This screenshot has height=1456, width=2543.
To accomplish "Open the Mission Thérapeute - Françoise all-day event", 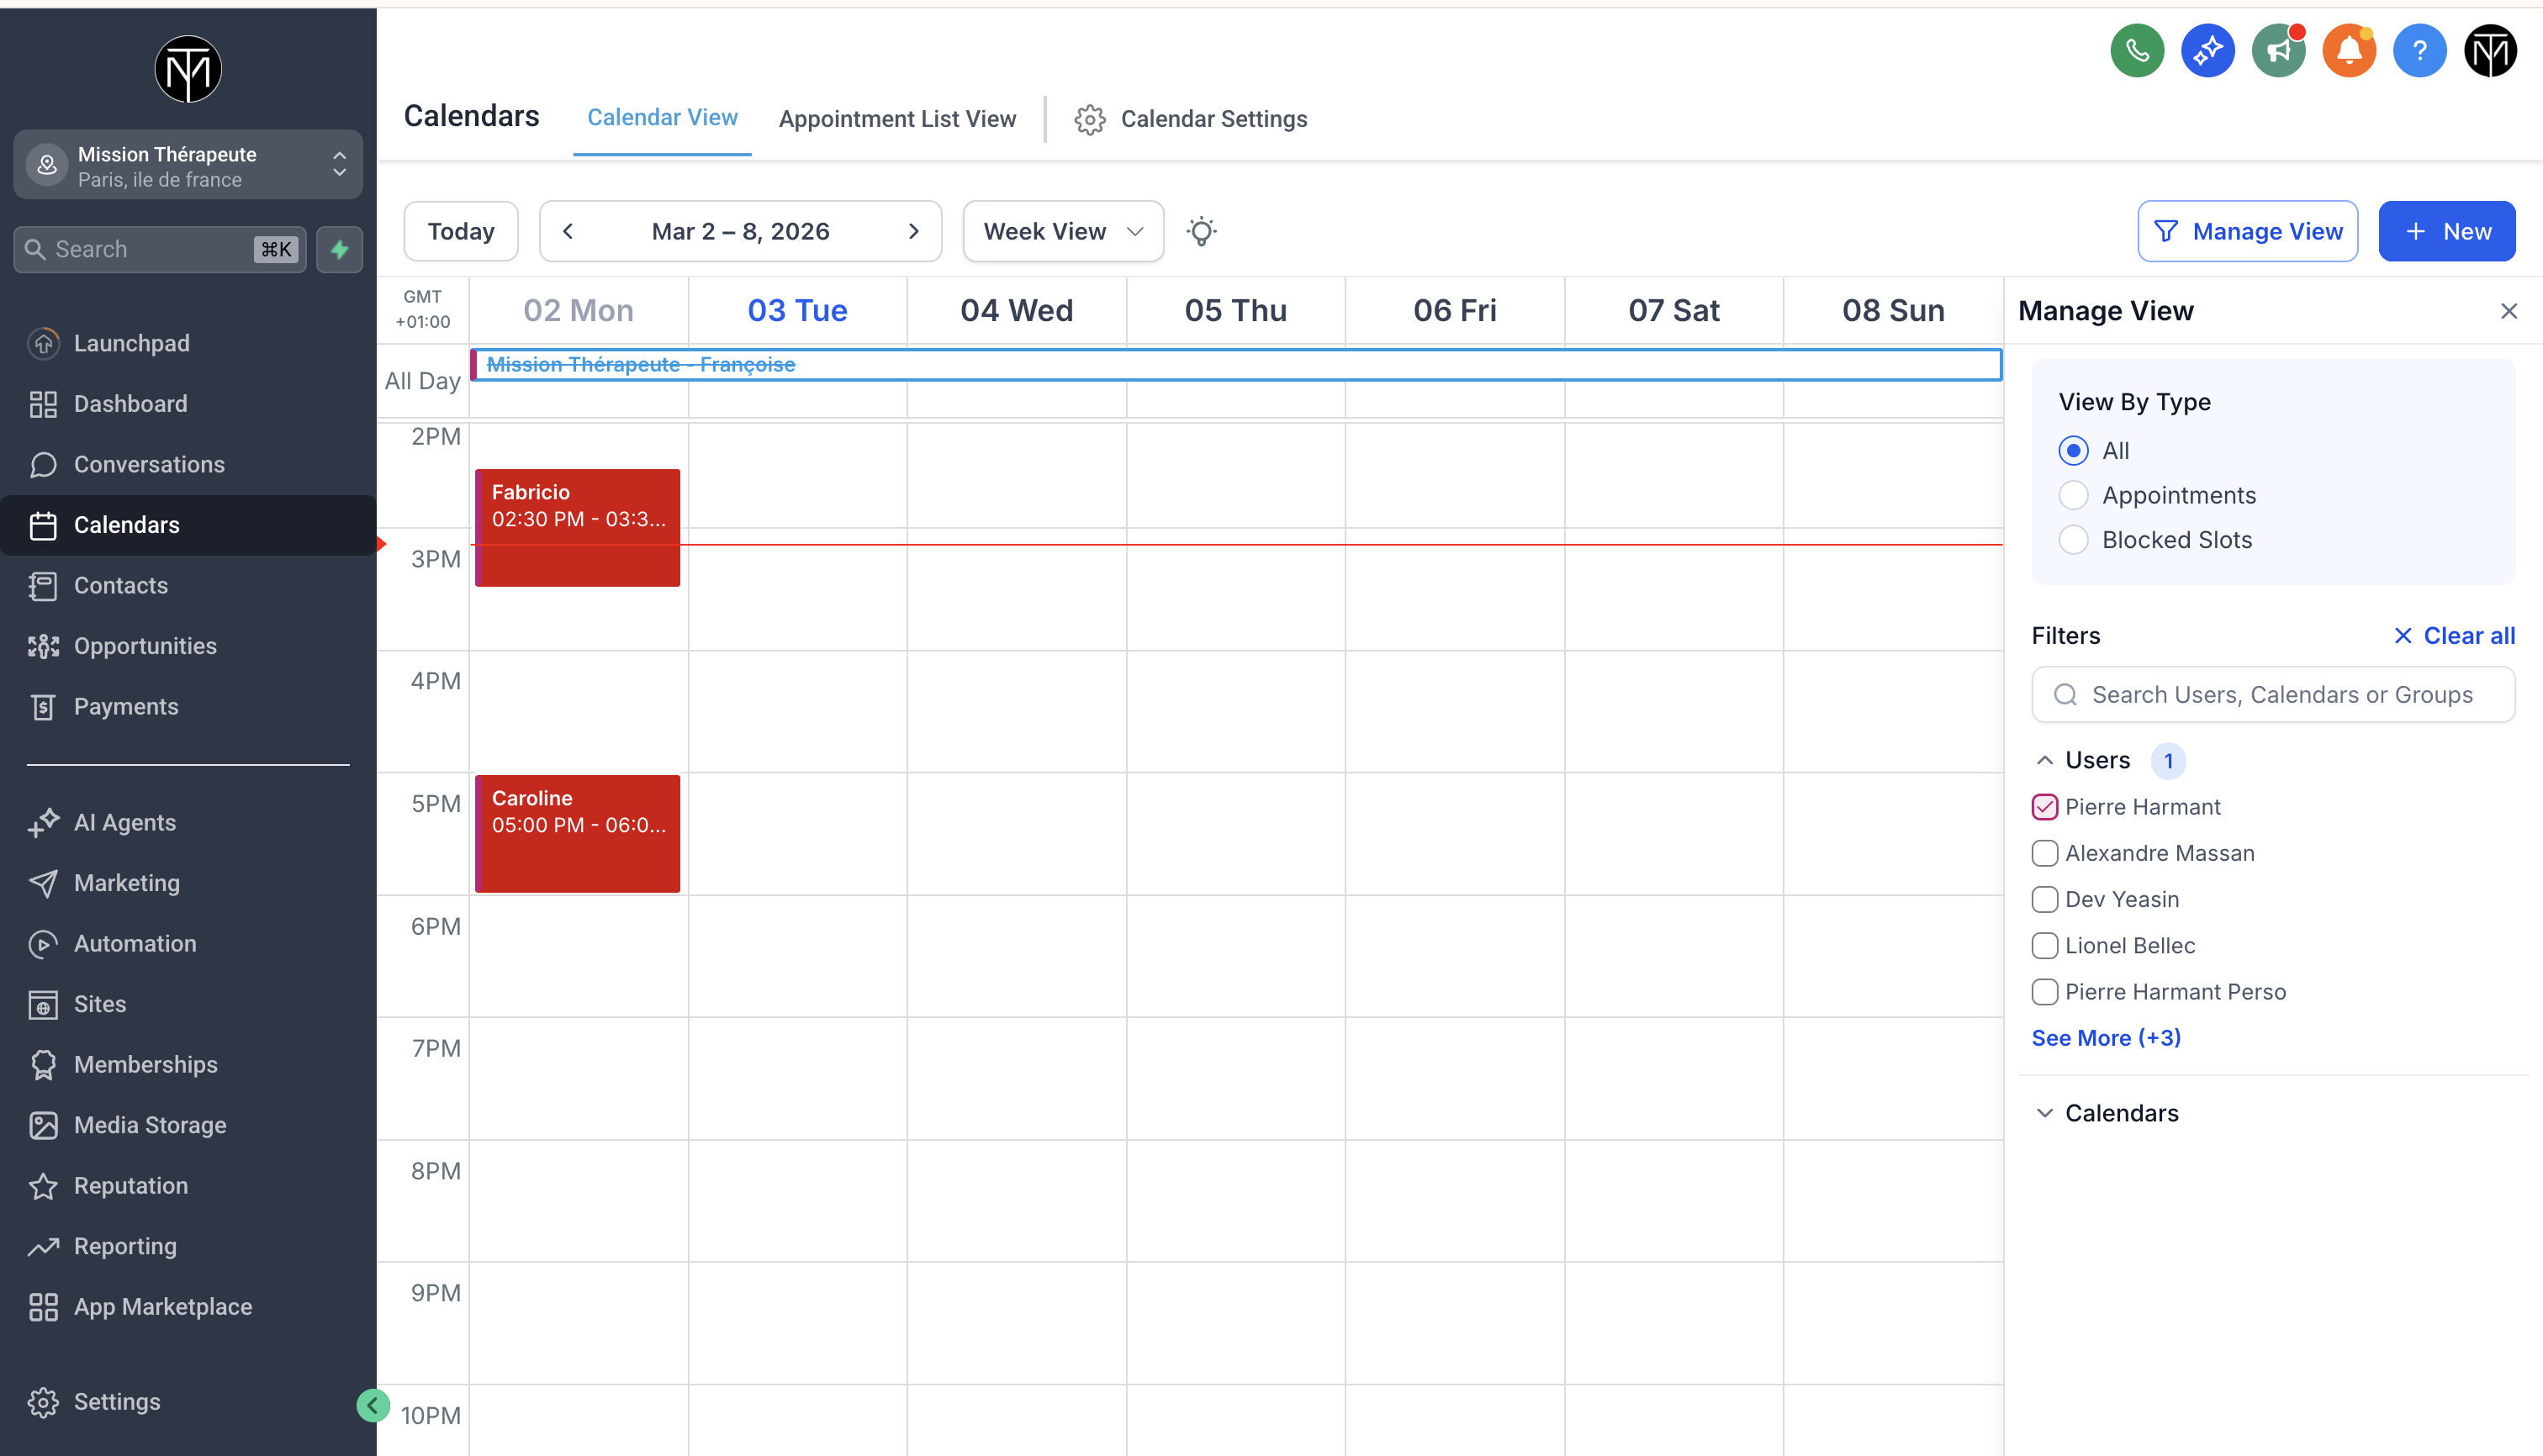I will tap(1235, 365).
